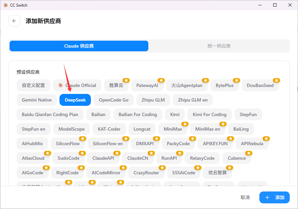This screenshot has height=209, width=298.
Task: Select RunAPI provider
Action: pos(169,158)
